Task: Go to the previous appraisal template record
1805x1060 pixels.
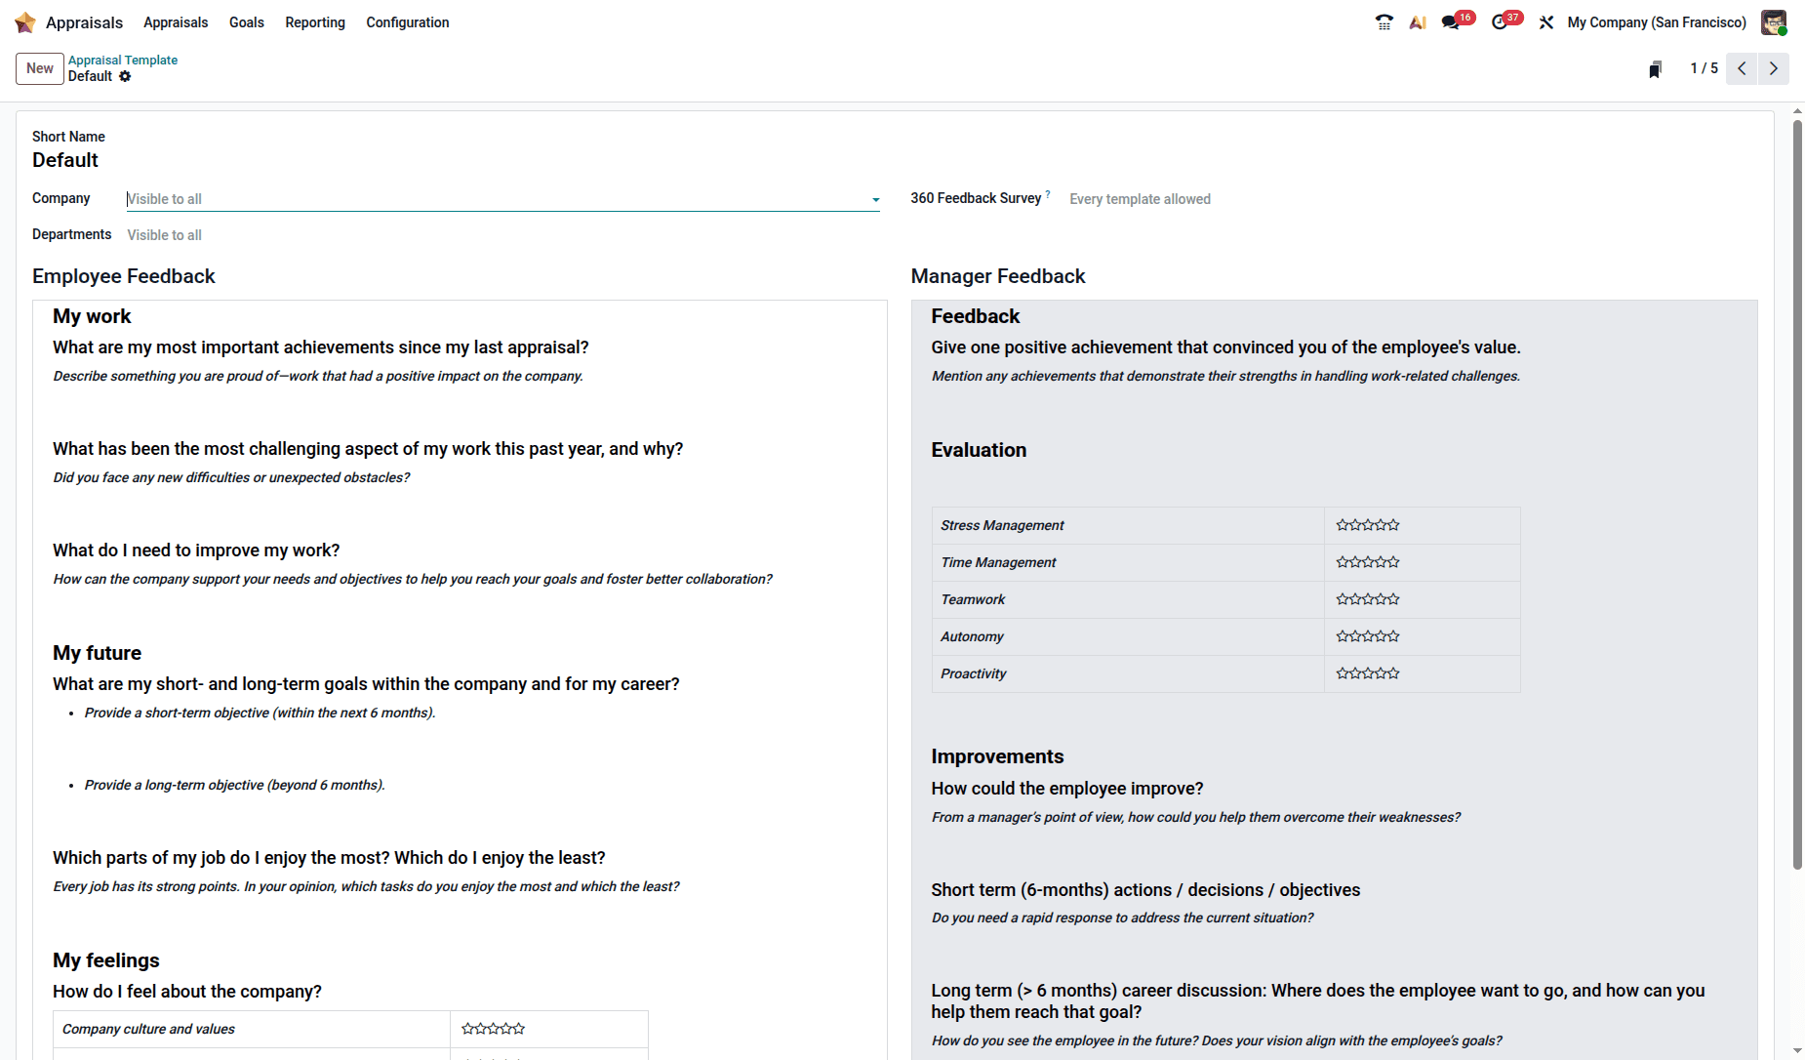Action: tap(1742, 68)
